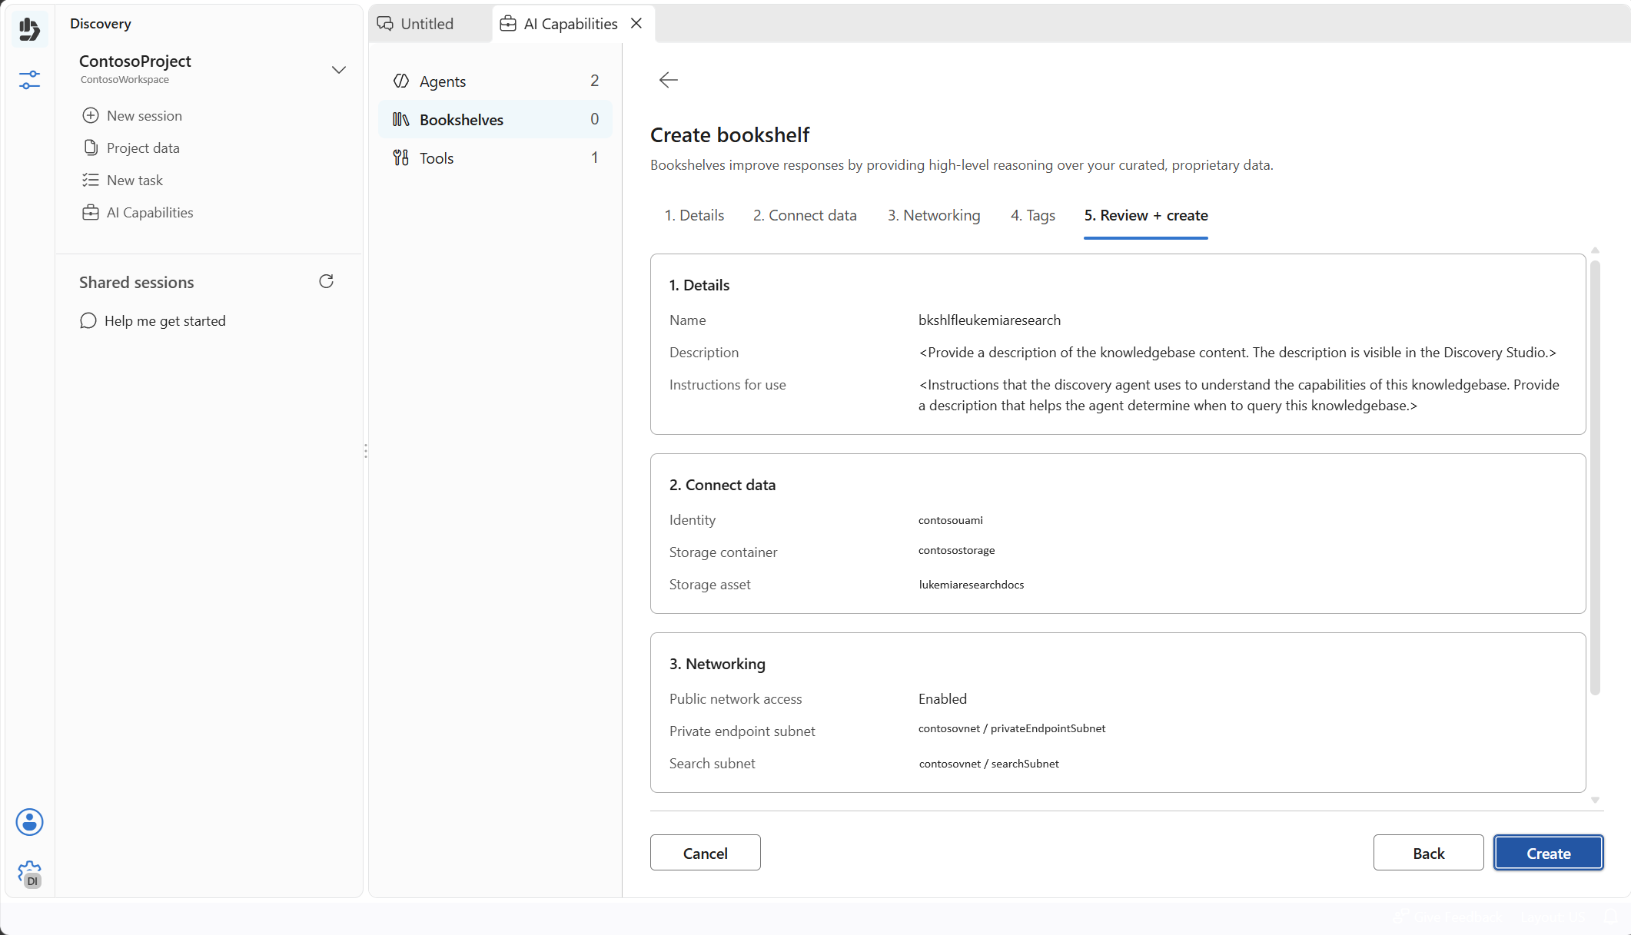Click the storage container value contosostorage
The image size is (1631, 935).
(x=956, y=550)
